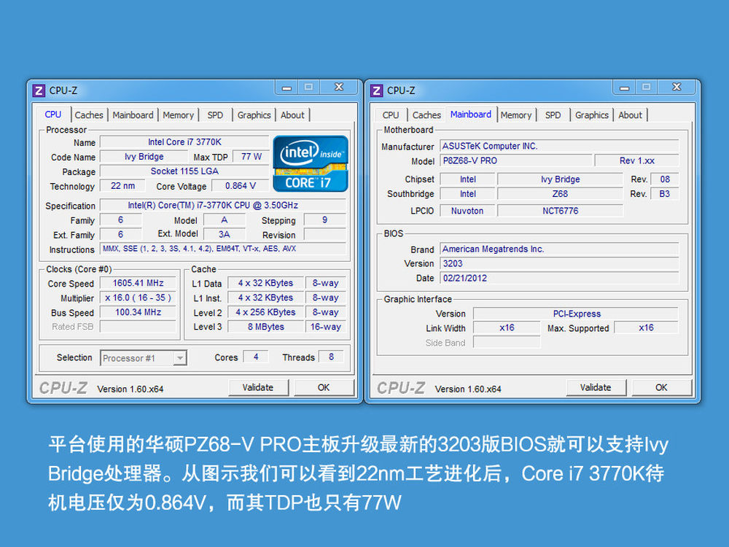This screenshot has width=729, height=547.
Task: Open Graphics tab in left window
Action: click(x=254, y=115)
